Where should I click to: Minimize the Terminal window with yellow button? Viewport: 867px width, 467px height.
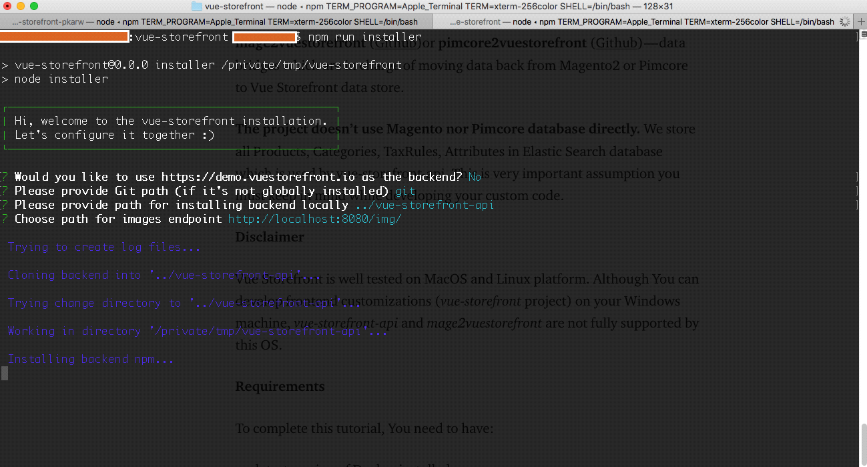(21, 6)
